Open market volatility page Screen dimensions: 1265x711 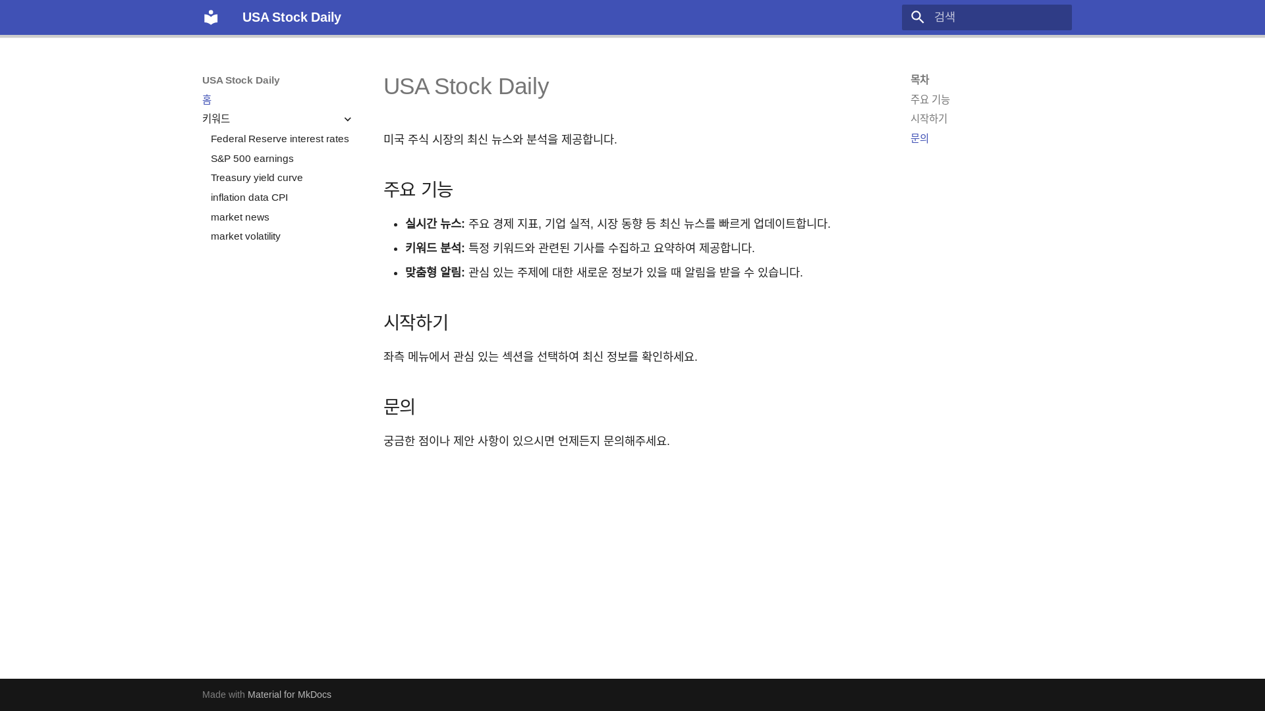246,236
